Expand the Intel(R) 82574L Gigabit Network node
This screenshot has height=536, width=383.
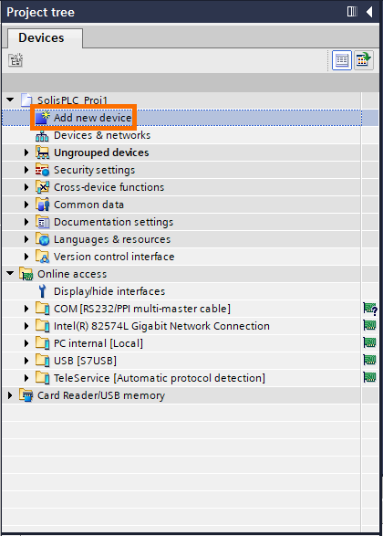tap(26, 326)
